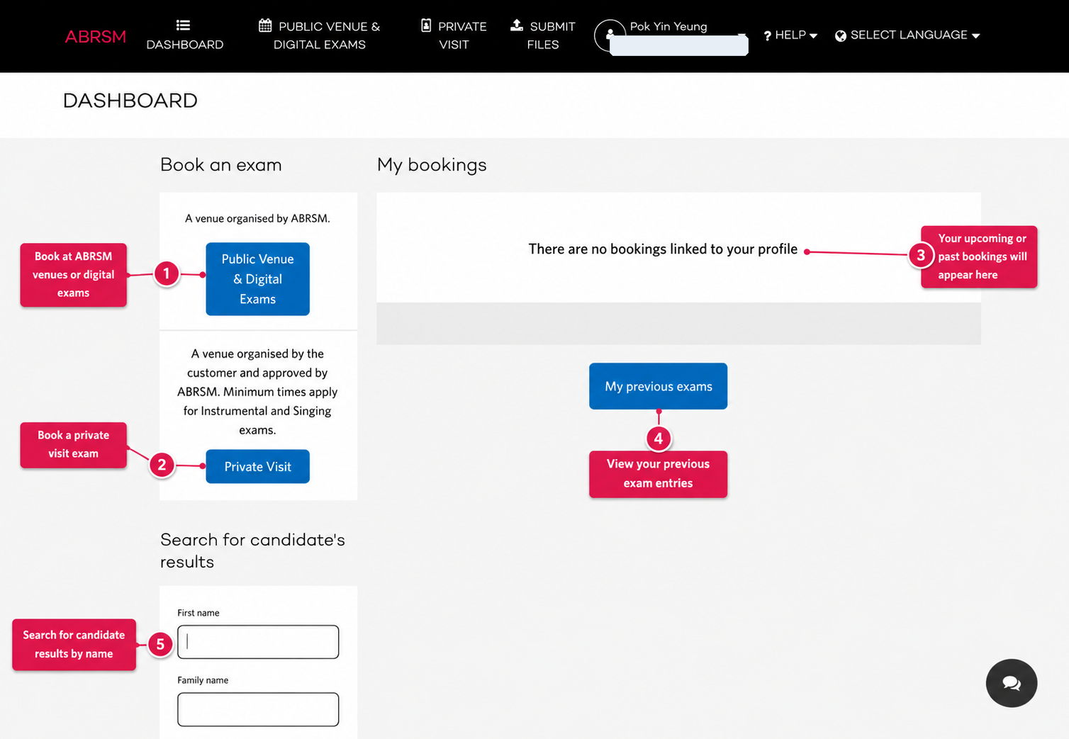Open Submit Files in the top navigation
This screenshot has width=1069, height=739.
point(543,35)
